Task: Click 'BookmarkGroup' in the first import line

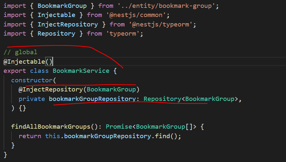Action: point(62,6)
